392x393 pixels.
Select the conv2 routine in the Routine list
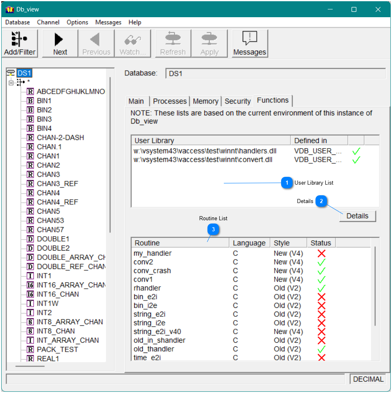pyautogui.click(x=143, y=262)
